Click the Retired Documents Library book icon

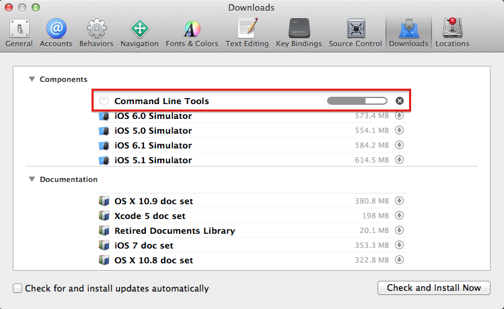(104, 230)
